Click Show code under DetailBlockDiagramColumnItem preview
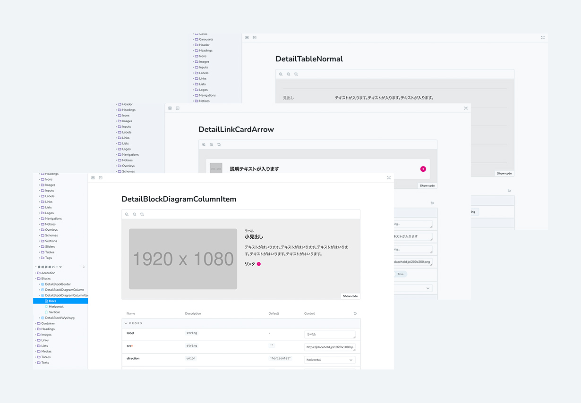Viewport: 581px width, 403px height. (350, 296)
